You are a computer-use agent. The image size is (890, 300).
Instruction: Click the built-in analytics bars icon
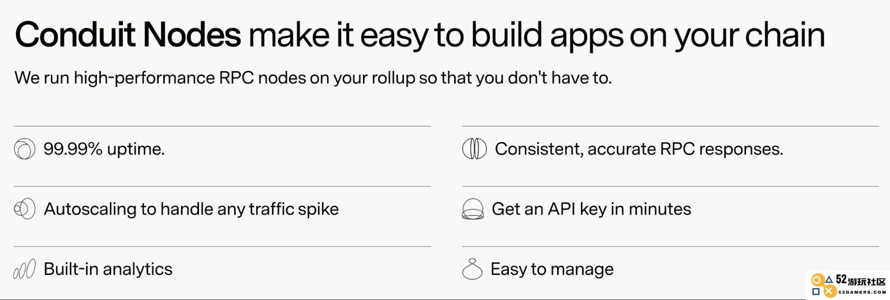24,269
